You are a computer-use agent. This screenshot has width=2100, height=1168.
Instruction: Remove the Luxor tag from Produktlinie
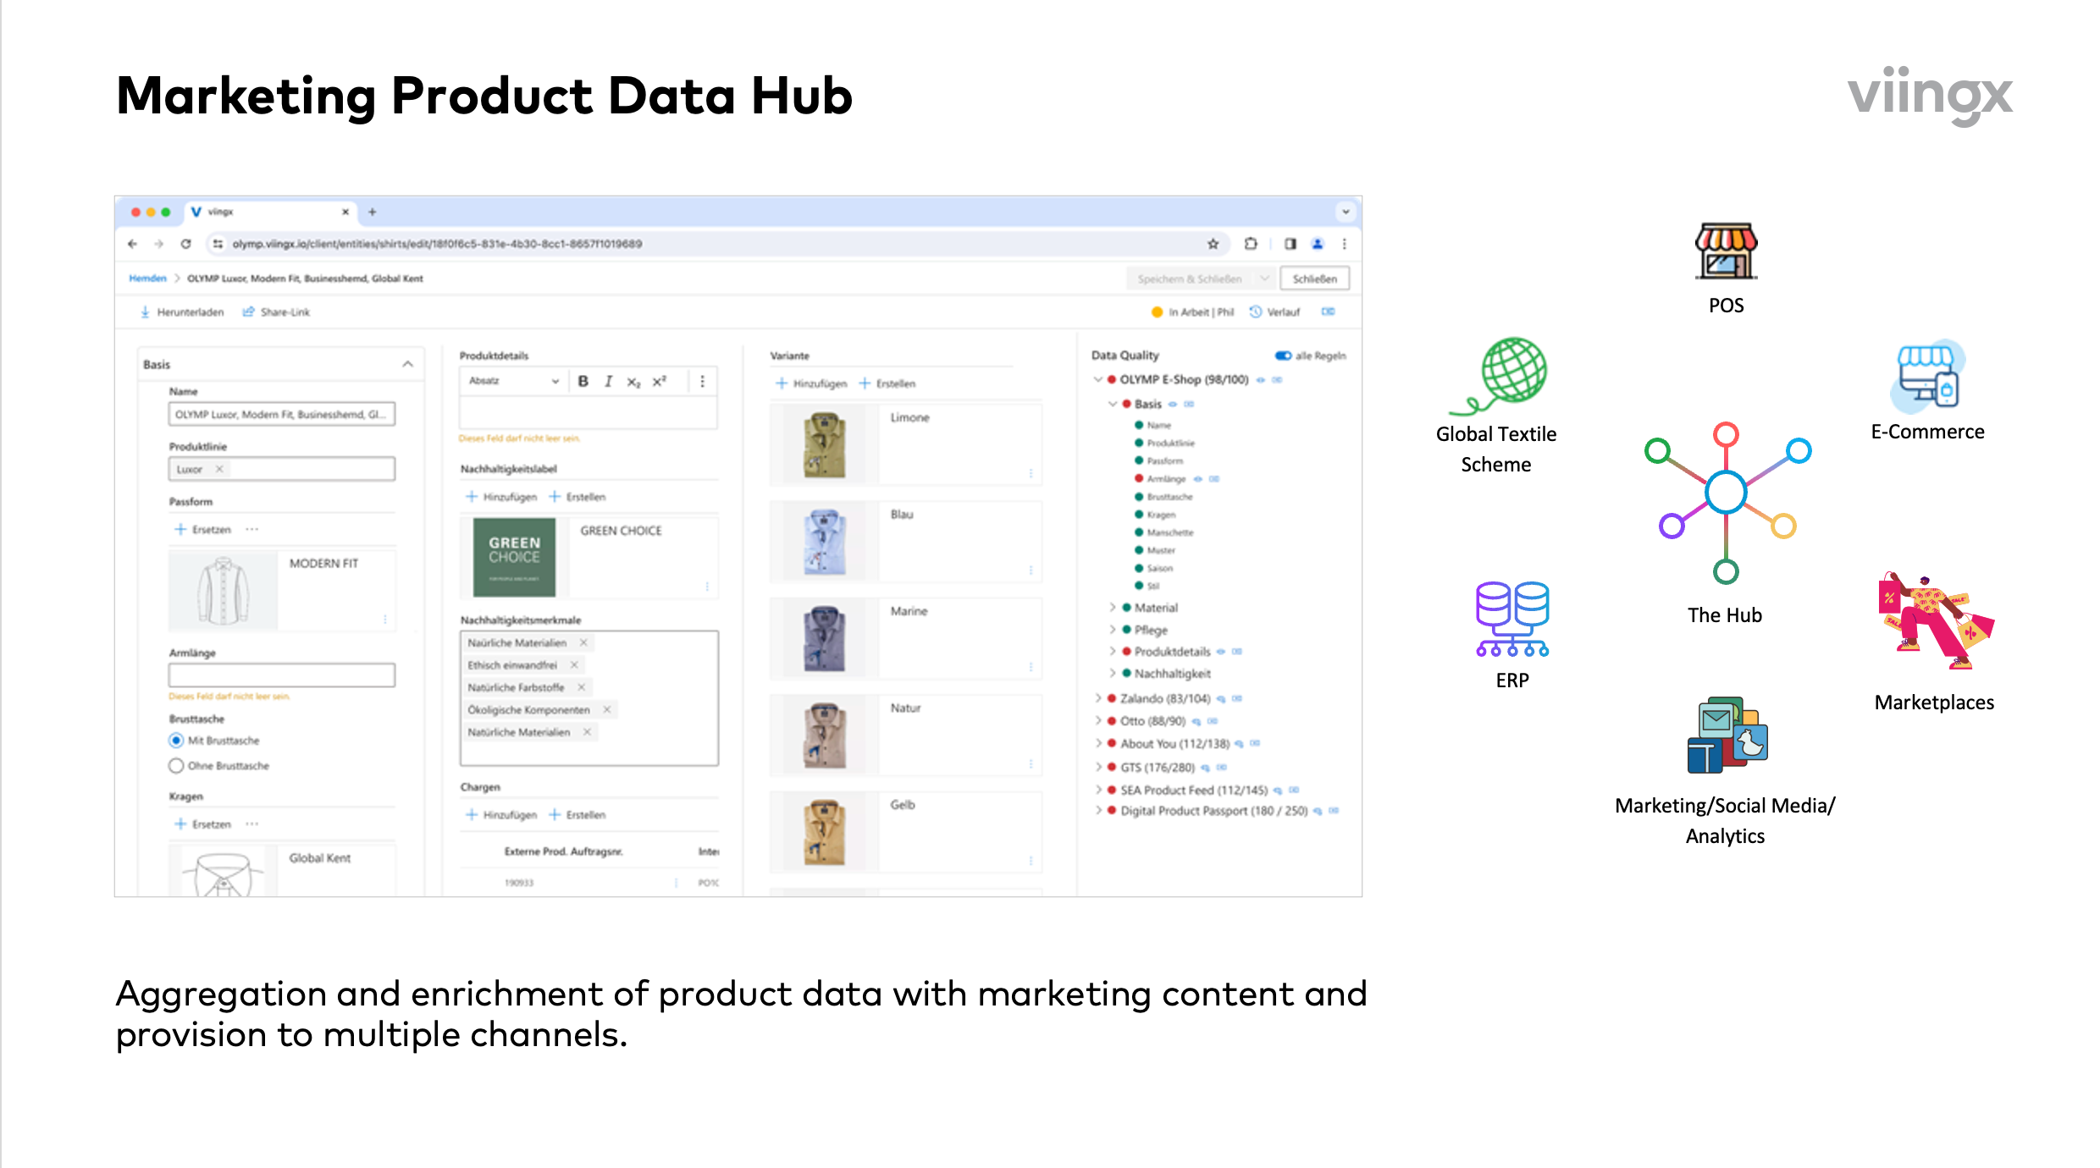(x=219, y=469)
